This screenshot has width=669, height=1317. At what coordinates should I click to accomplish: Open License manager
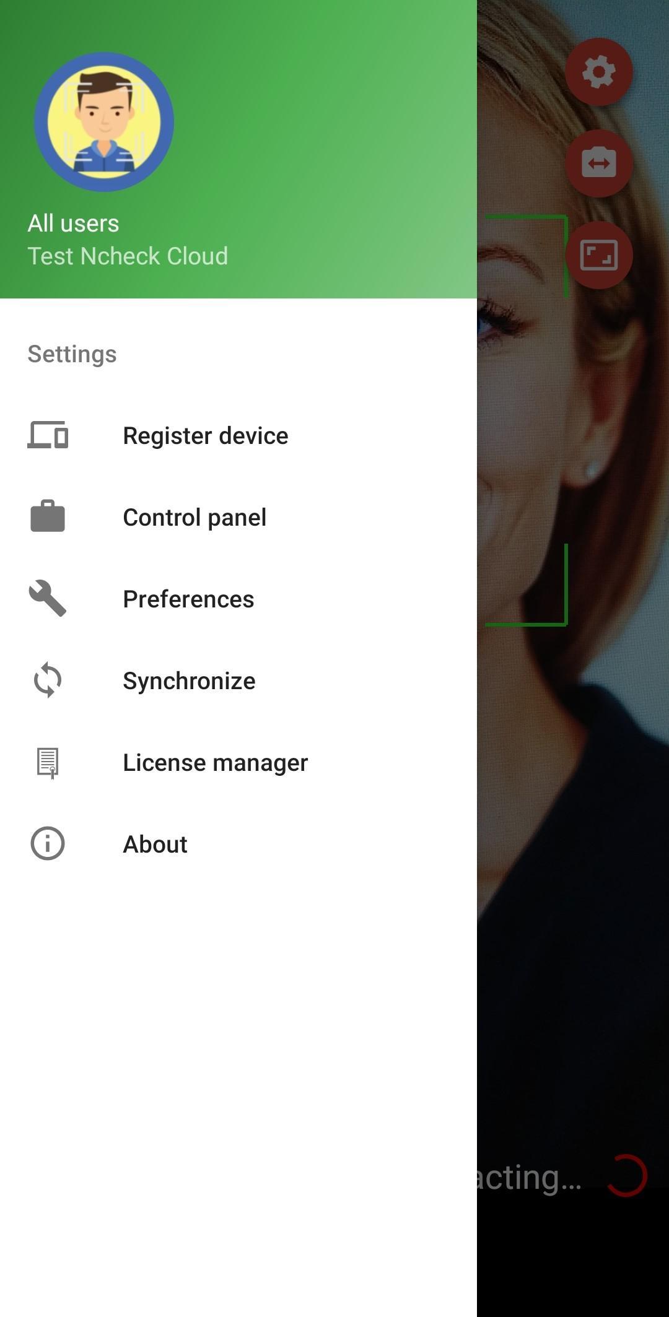[238, 762]
